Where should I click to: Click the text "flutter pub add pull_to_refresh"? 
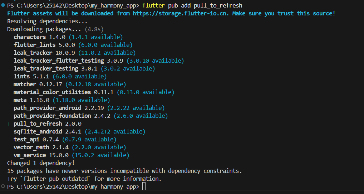click(192, 5)
